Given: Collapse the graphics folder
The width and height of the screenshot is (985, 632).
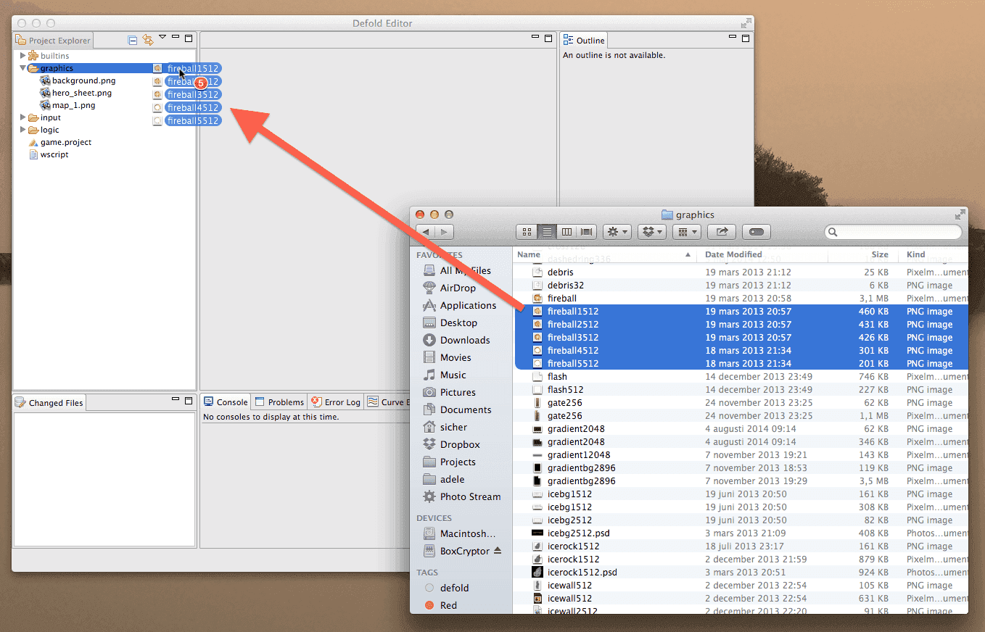Looking at the screenshot, I should pyautogui.click(x=23, y=68).
